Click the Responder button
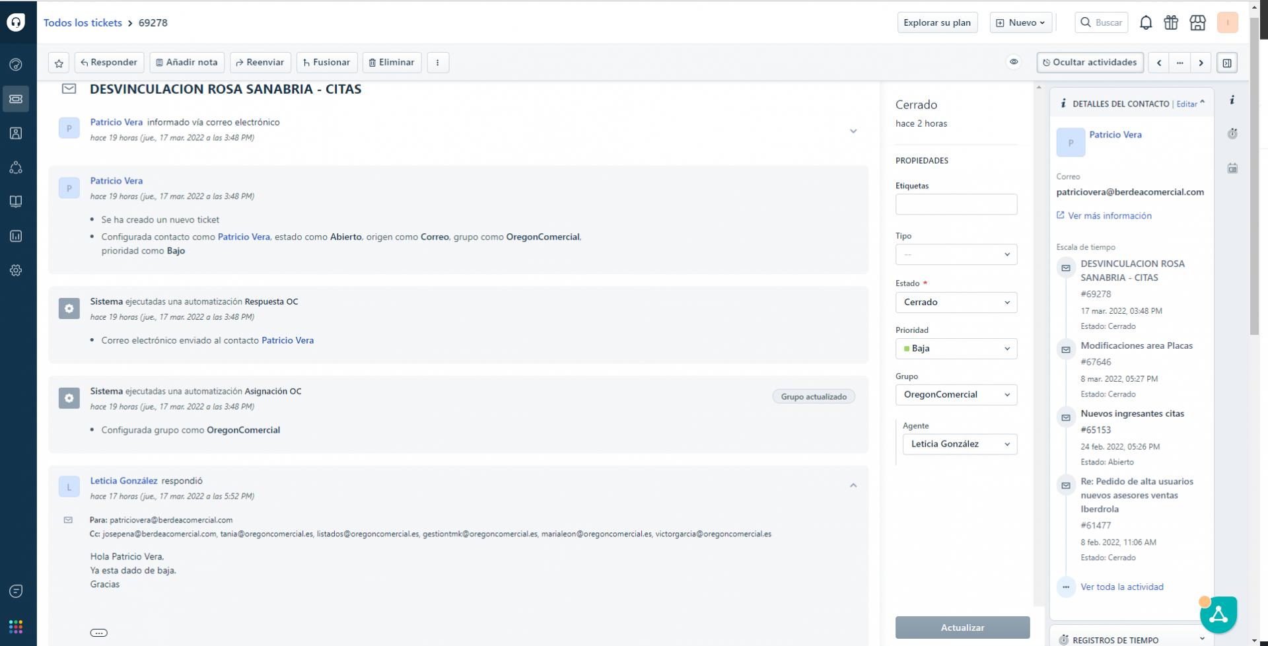The width and height of the screenshot is (1268, 646). (109, 63)
